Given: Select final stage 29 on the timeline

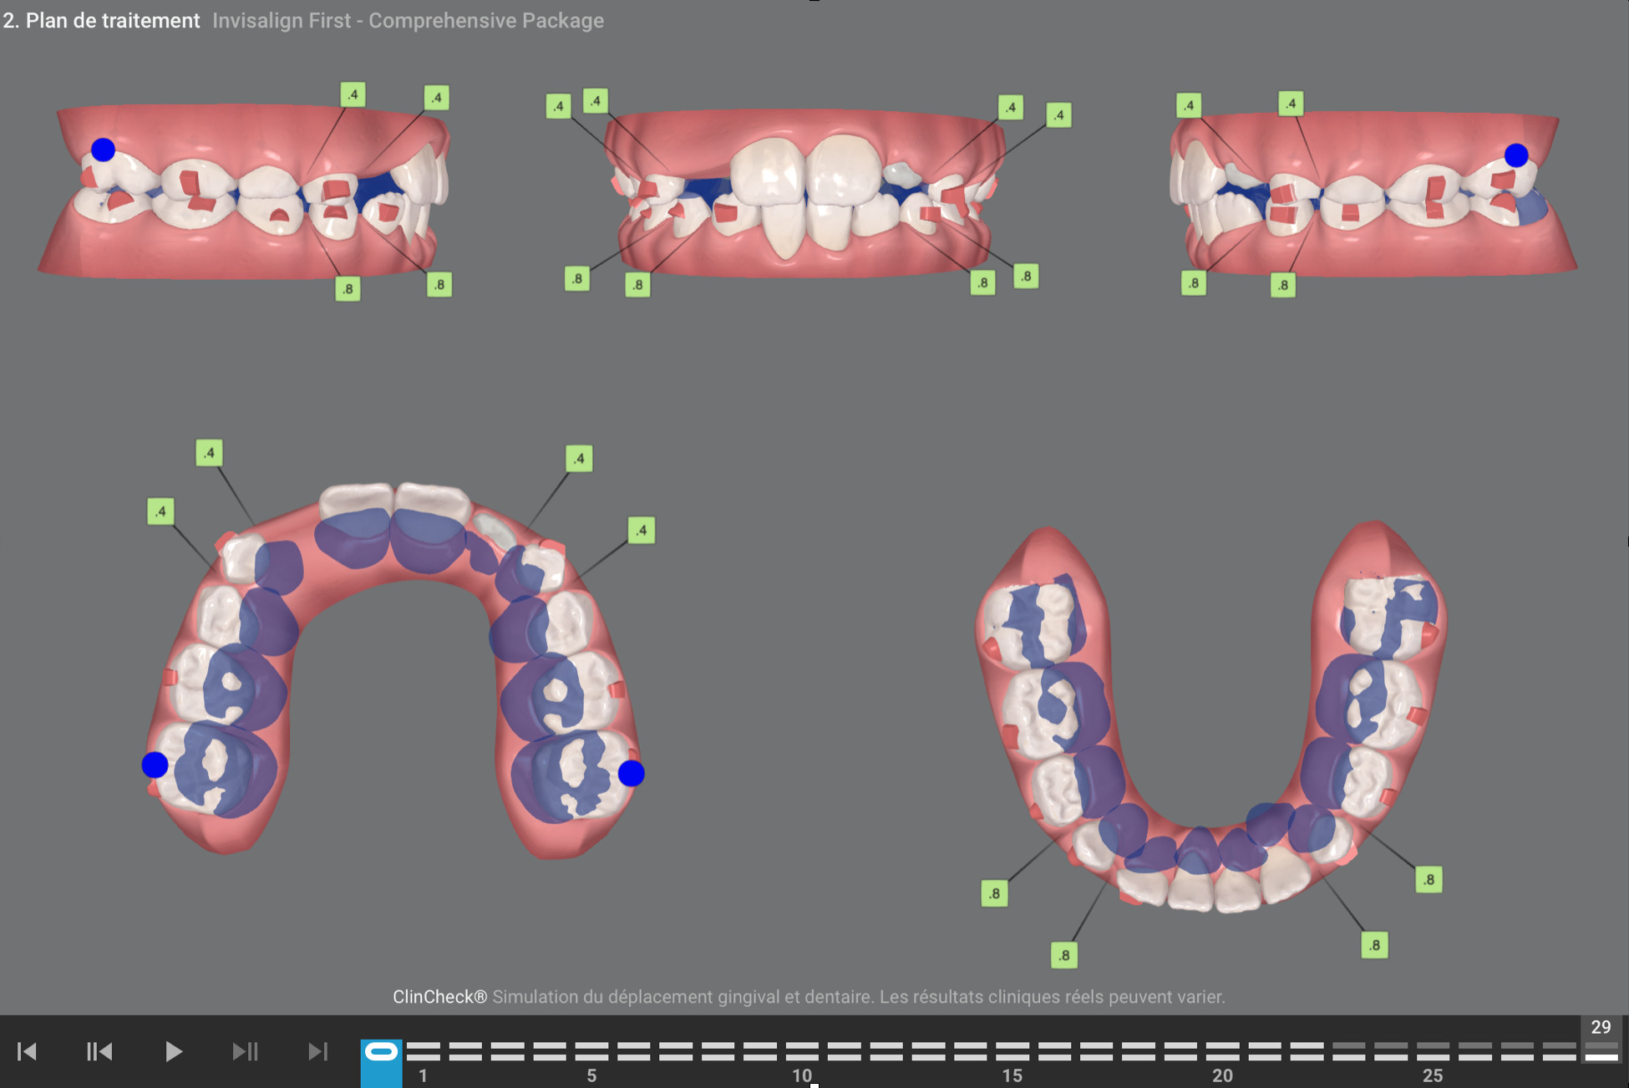Looking at the screenshot, I should coord(1601,1051).
